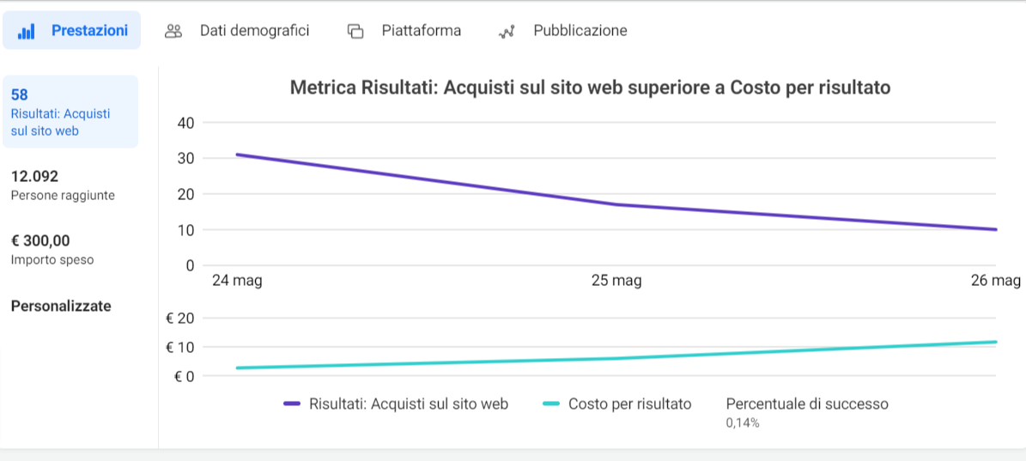Screen dimensions: 1026x461
Task: Select the 25 mag date label
Action: 616,281
